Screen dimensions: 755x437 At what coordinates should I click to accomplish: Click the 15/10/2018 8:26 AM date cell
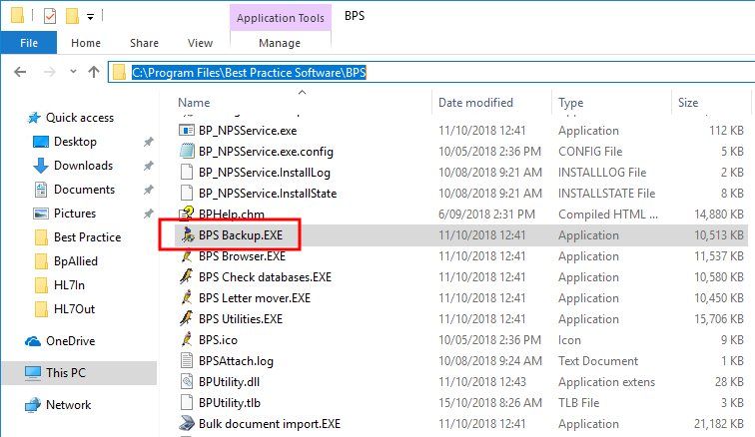pos(490,403)
